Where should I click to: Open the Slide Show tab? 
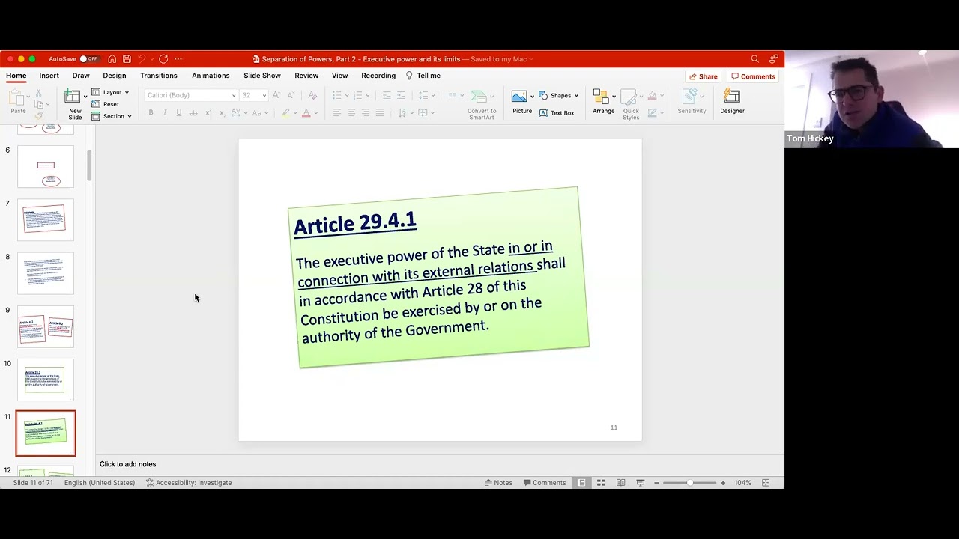[x=262, y=76]
